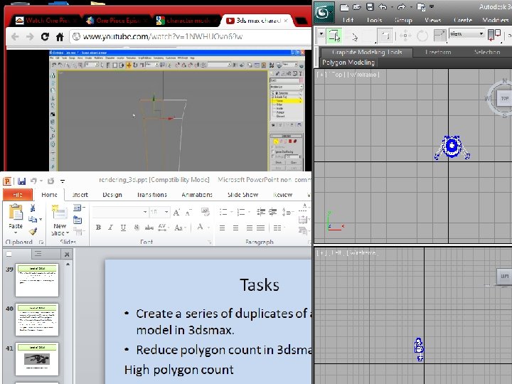Open 3ds Max undo history dropdown arrow

click(x=392, y=7)
